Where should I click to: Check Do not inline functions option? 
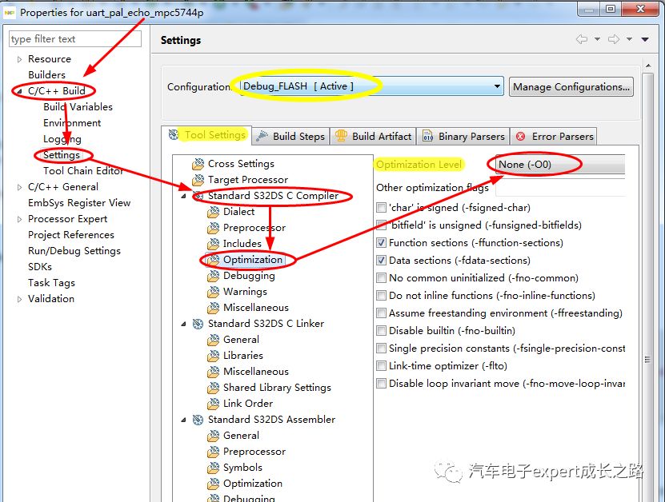tap(381, 295)
